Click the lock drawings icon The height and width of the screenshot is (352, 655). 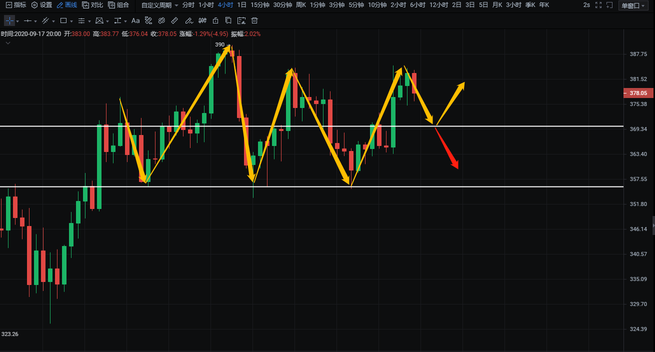coord(215,21)
